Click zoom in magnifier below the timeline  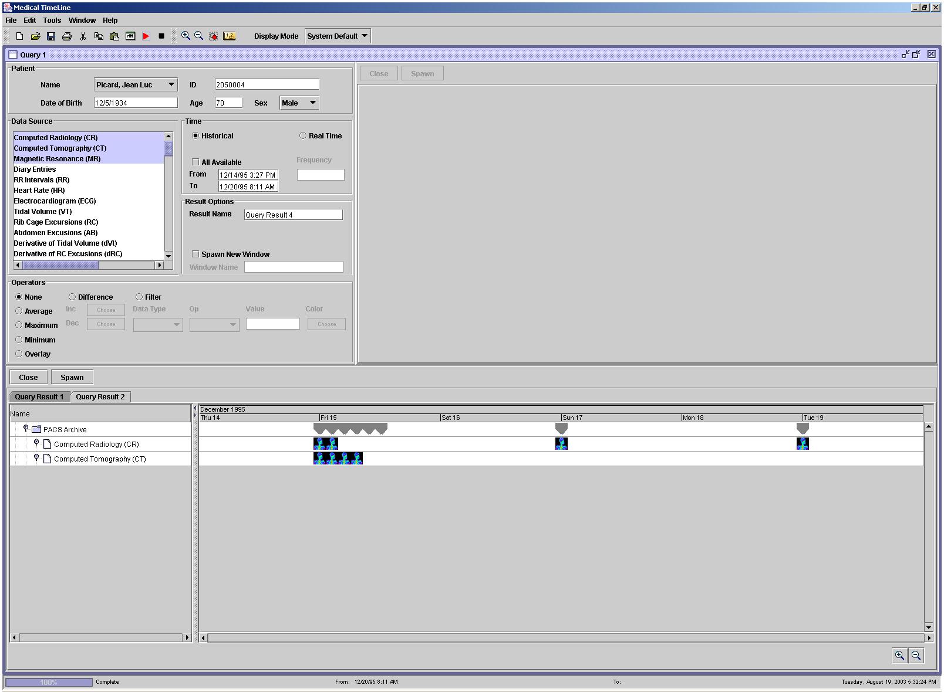click(899, 656)
